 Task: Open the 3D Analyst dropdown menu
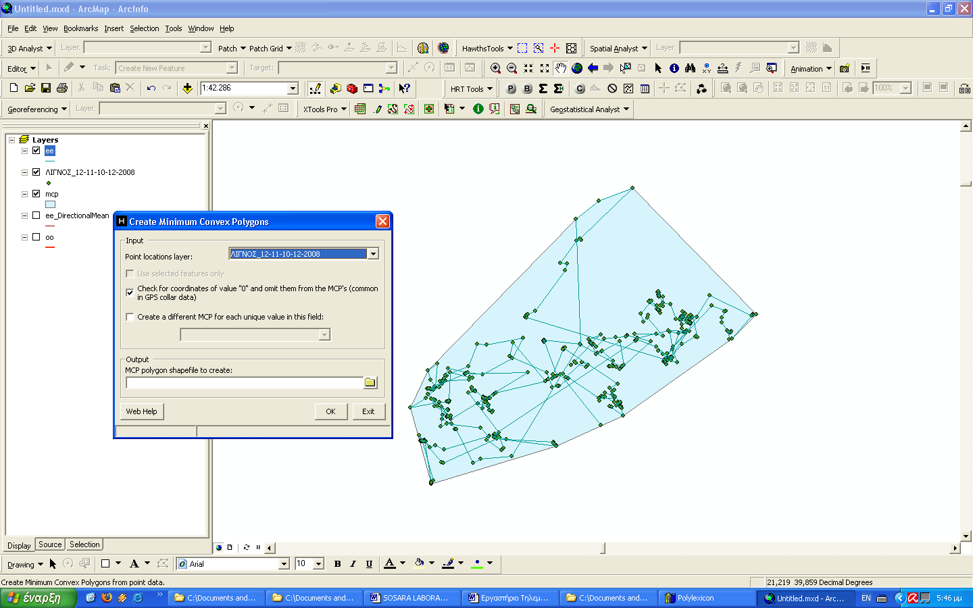pyautogui.click(x=29, y=48)
